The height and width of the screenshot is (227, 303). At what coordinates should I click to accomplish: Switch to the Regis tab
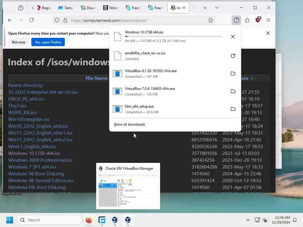pos(44,8)
